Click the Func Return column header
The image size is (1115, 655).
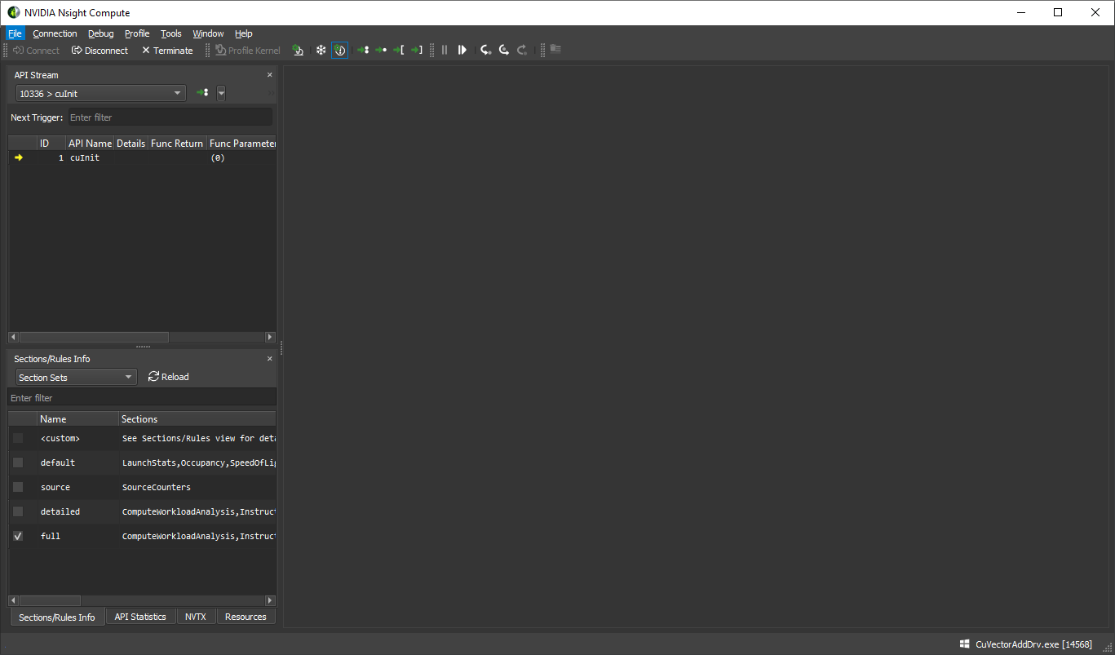[177, 144]
